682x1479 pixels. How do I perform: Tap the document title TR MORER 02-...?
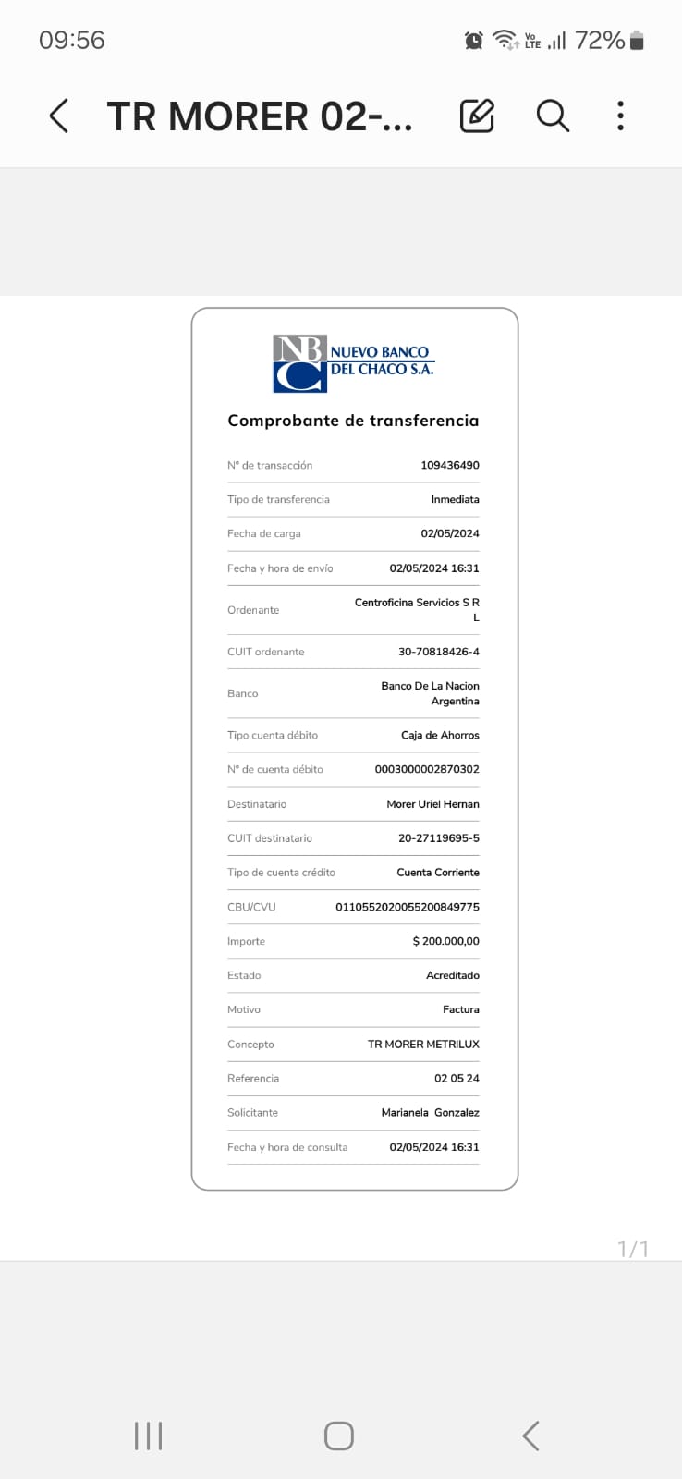260,116
